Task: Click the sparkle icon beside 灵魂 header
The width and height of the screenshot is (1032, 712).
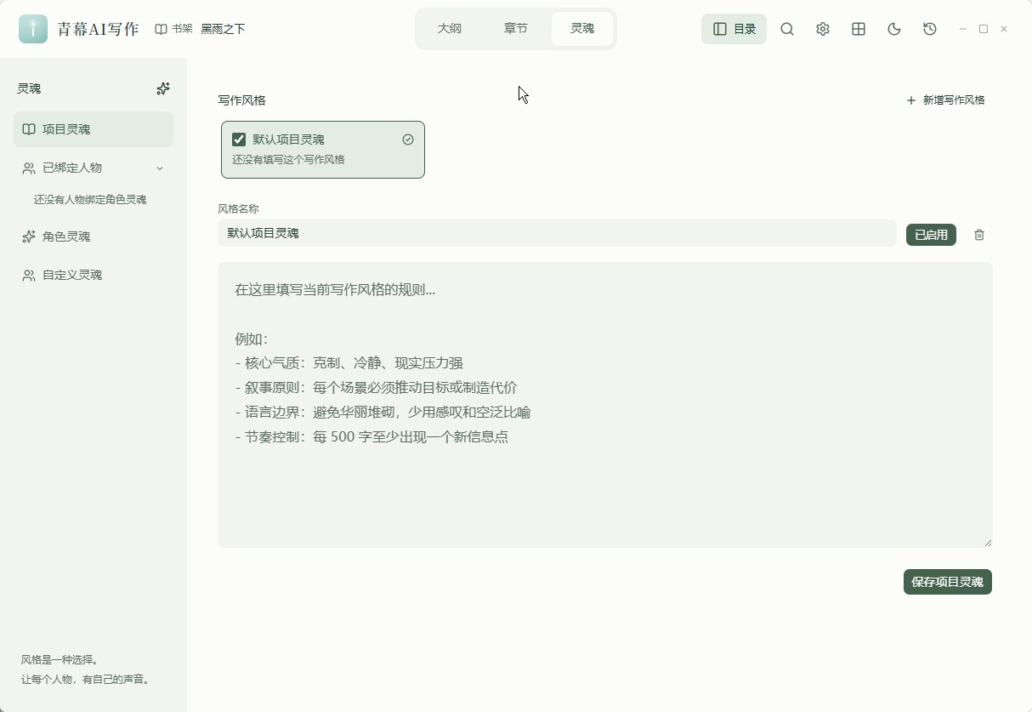Action: tap(163, 88)
